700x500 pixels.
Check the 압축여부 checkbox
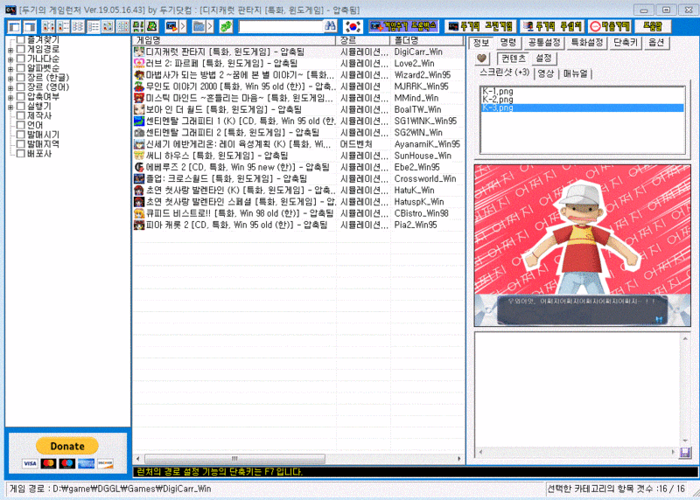[x=20, y=96]
